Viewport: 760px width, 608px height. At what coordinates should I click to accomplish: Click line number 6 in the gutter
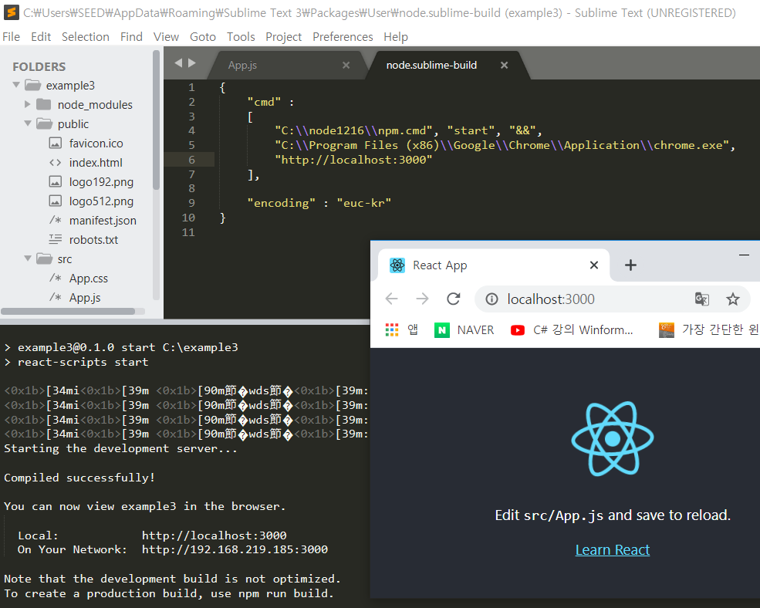coord(191,160)
